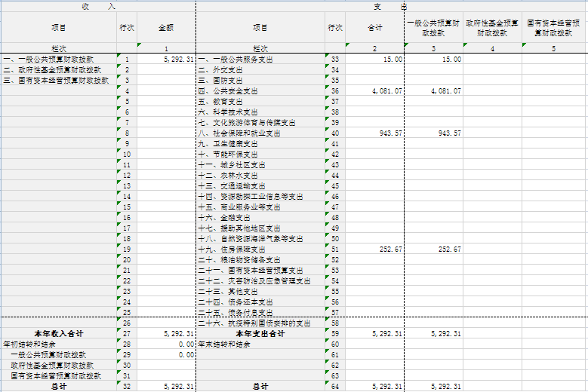Click the 支出 section header cell
Screen dimensions: 588x392
(x=391, y=6)
